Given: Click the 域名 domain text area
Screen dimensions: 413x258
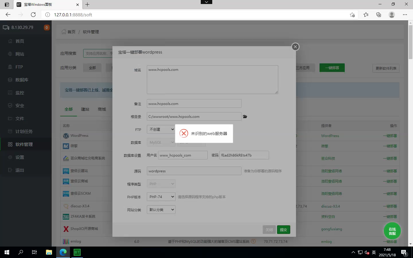Looking at the screenshot, I should 213,80.
